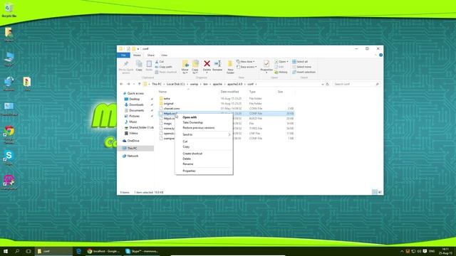Click Select all in the ribbon
Screen dimensions: 456x256
[x=300, y=62]
